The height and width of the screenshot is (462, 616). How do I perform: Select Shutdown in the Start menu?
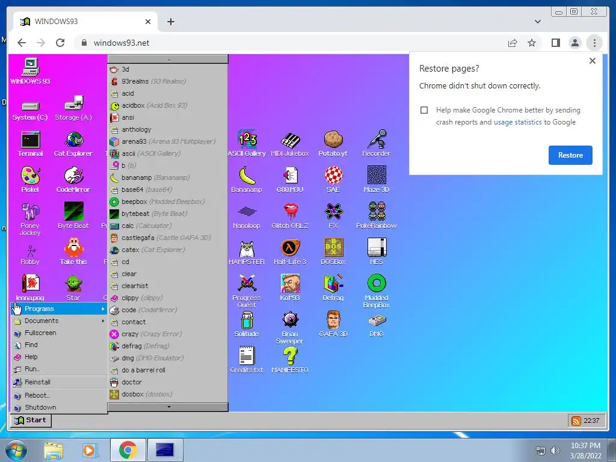(59, 407)
